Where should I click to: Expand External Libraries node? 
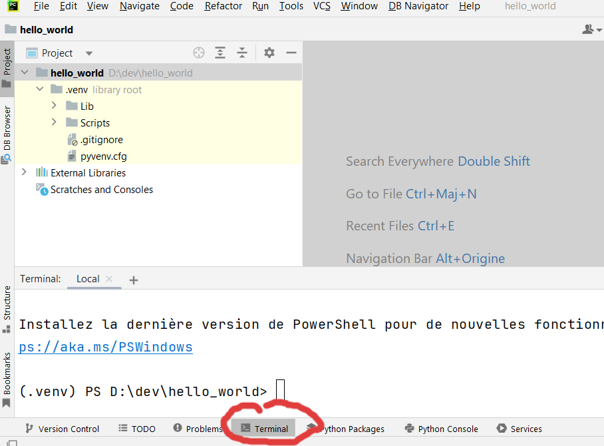(x=25, y=172)
